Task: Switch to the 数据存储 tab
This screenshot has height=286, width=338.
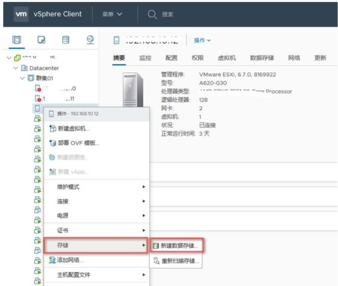Action: [262, 58]
